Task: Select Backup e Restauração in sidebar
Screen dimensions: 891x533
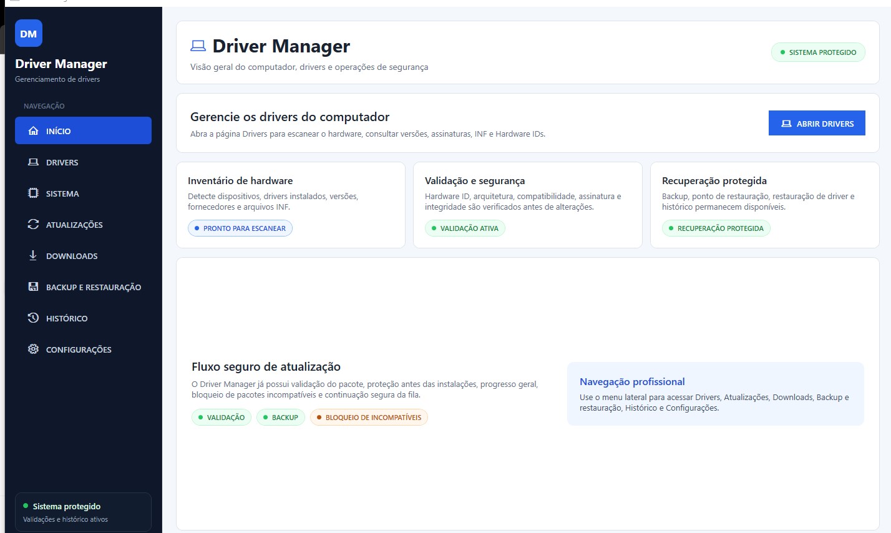Action: pos(83,287)
